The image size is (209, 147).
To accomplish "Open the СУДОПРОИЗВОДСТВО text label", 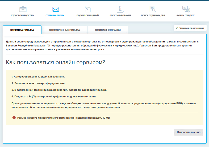I will click(x=22, y=16).
